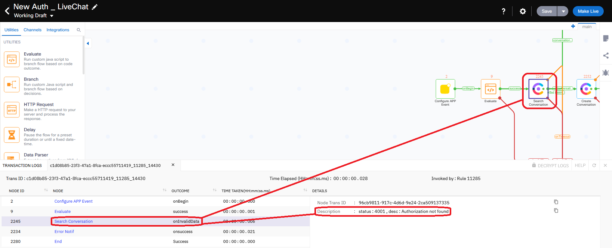Search nodes with the magnifier icon
612x248 pixels.
78,30
